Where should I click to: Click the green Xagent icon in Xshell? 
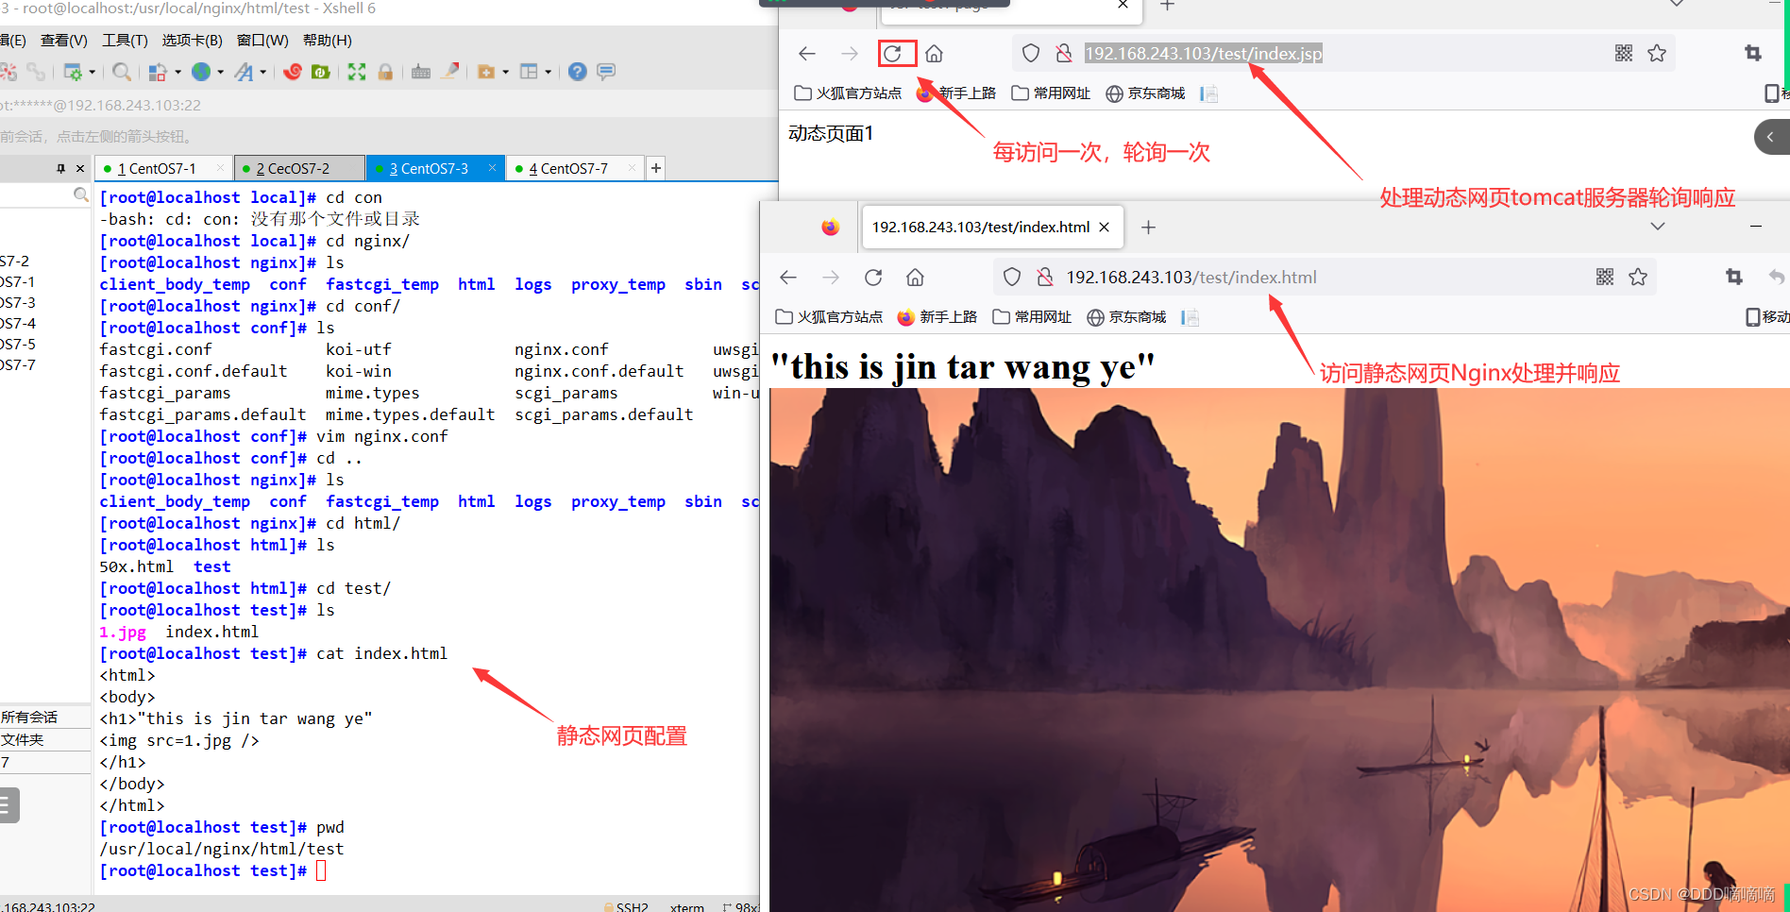coord(321,72)
